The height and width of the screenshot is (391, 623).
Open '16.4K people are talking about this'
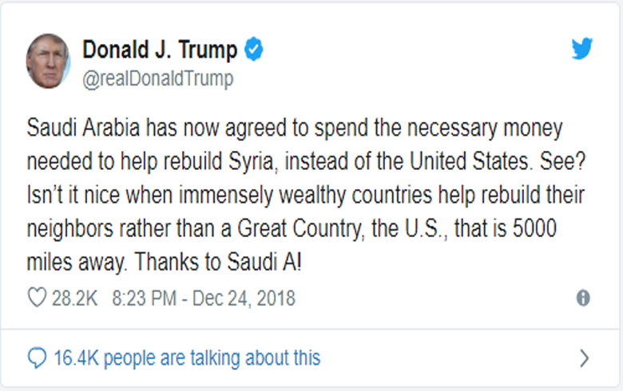(x=187, y=358)
